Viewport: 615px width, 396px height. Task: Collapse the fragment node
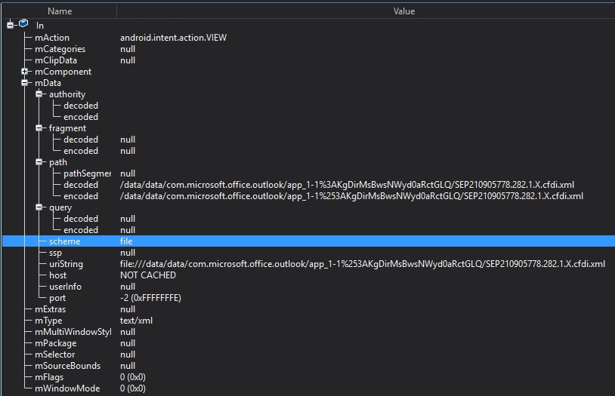click(x=39, y=128)
